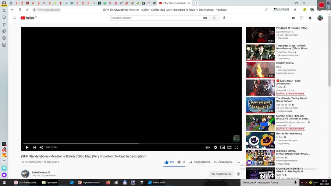Viewport: 331px width, 186px height.
Task: Open Finding Nemo Recap Cartoon thumbnail
Action: (x=260, y=105)
